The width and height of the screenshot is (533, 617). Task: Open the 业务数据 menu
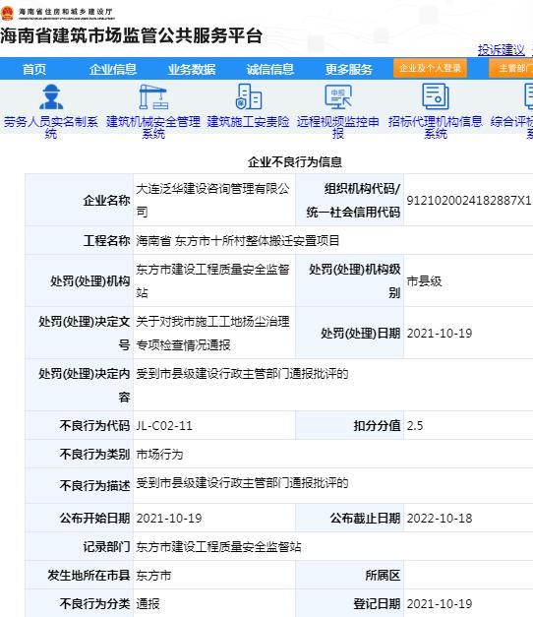coord(192,69)
